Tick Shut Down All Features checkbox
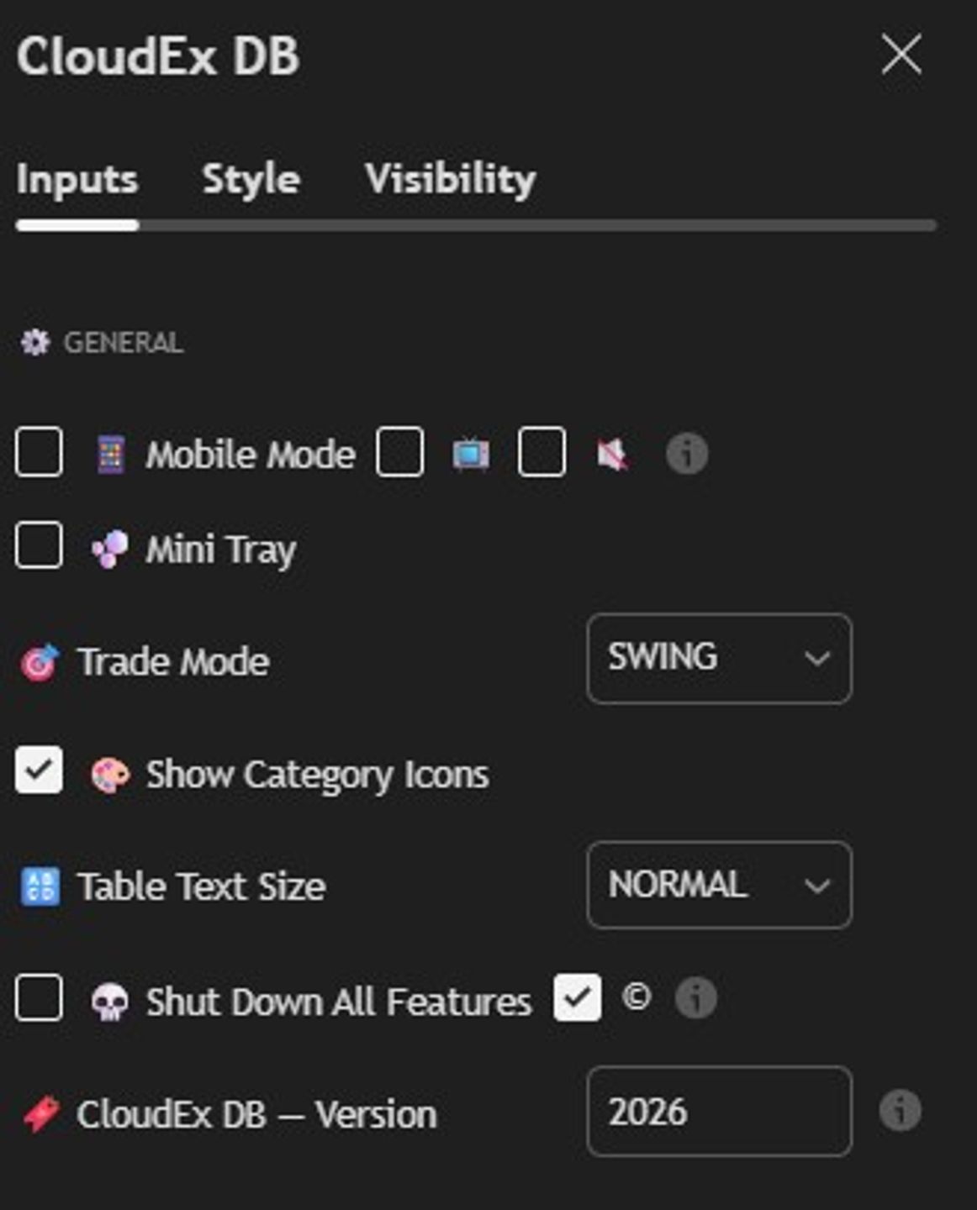This screenshot has width=977, height=1210. click(x=39, y=997)
